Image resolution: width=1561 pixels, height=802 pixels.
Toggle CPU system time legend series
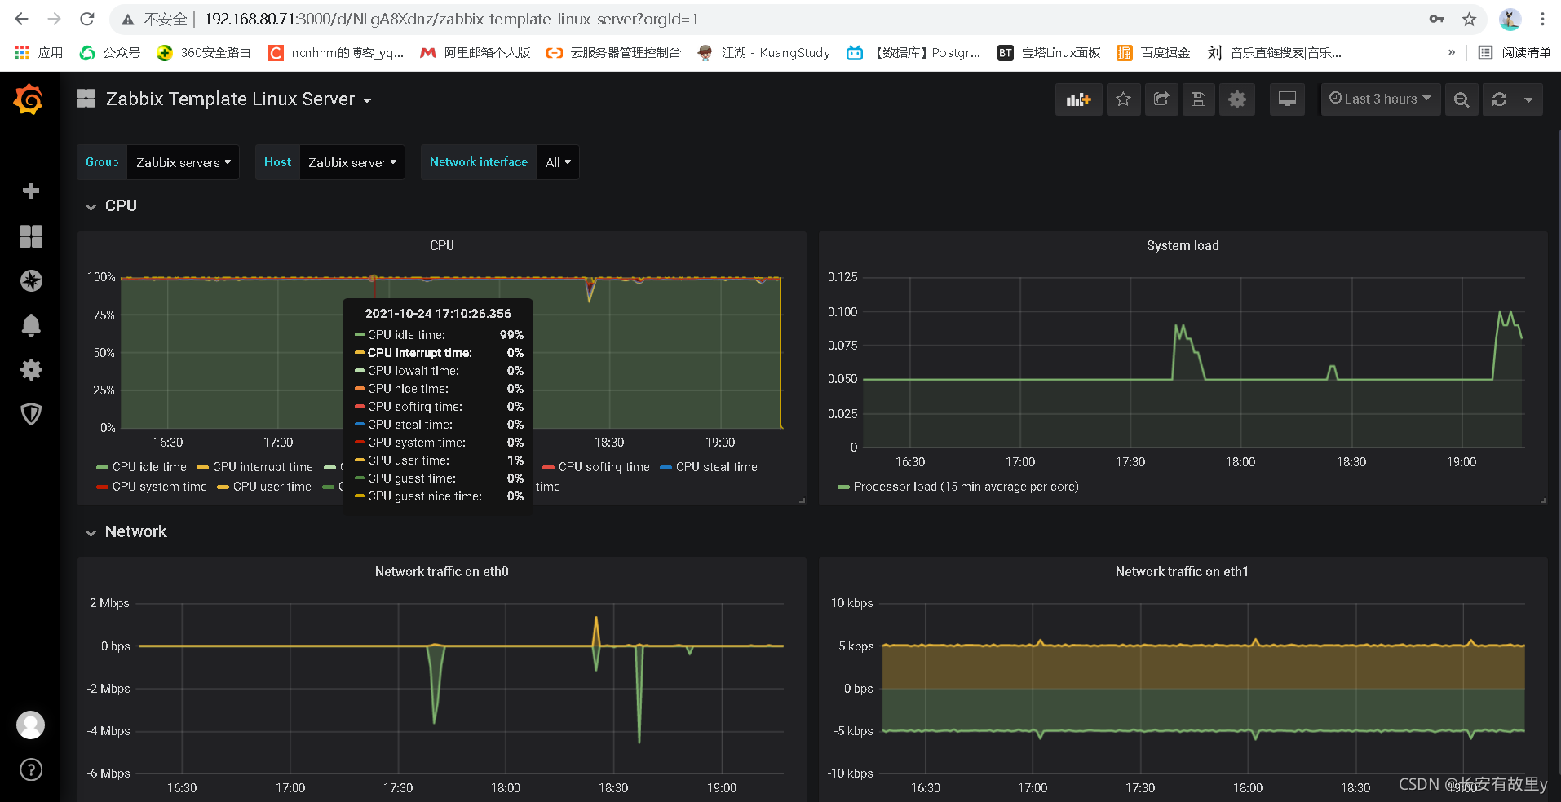160,487
